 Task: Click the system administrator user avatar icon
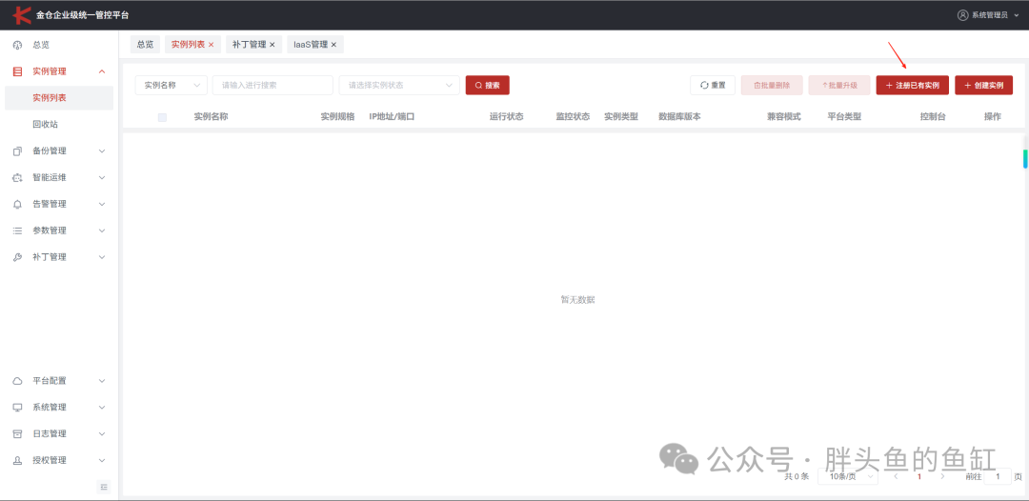point(962,15)
